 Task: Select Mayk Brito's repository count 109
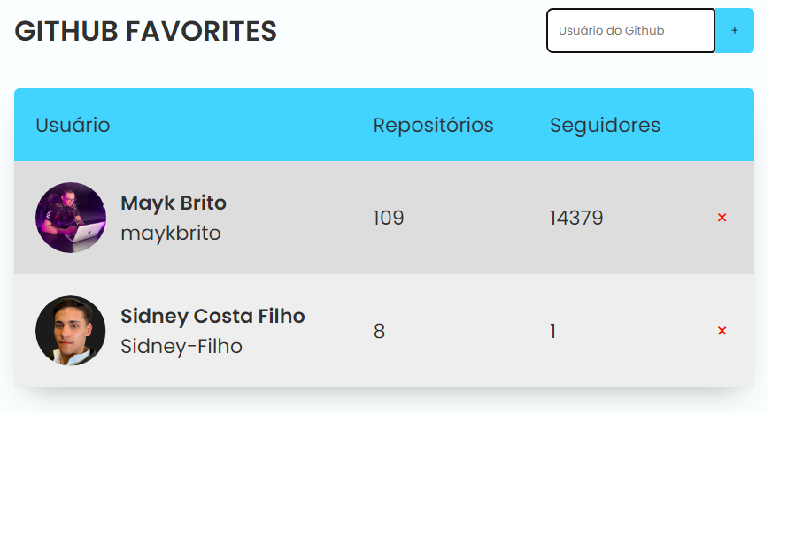[389, 218]
